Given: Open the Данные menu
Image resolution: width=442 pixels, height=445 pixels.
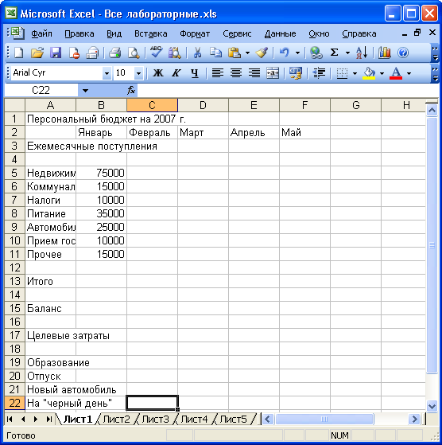Looking at the screenshot, I should (x=280, y=33).
